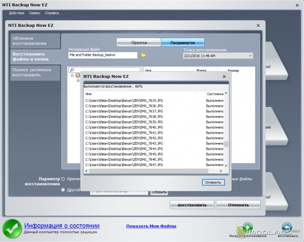Click the horizontal scrollbar in file list

pos(148,171)
